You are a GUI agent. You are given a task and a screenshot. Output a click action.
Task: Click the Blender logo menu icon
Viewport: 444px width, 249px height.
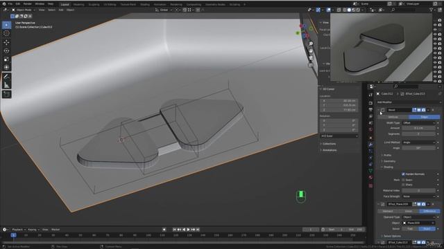pyautogui.click(x=3, y=4)
